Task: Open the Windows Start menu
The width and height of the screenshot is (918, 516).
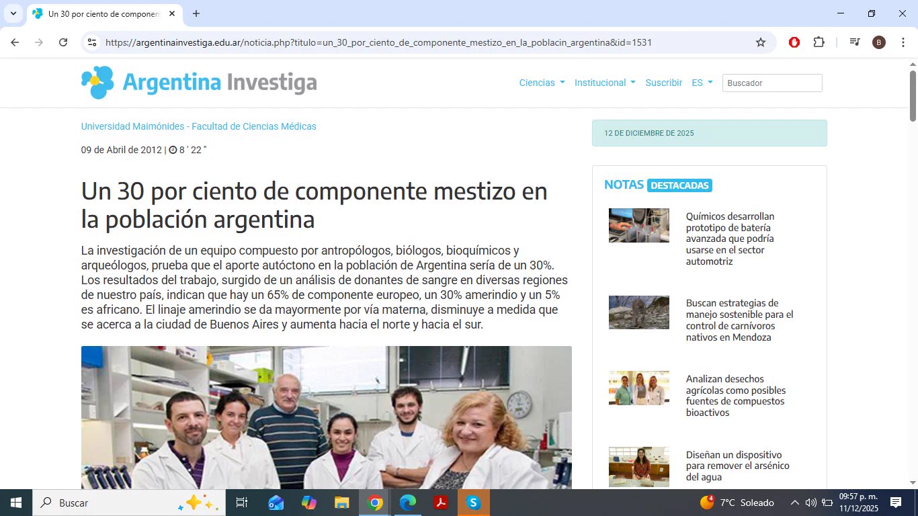Action: click(x=15, y=503)
